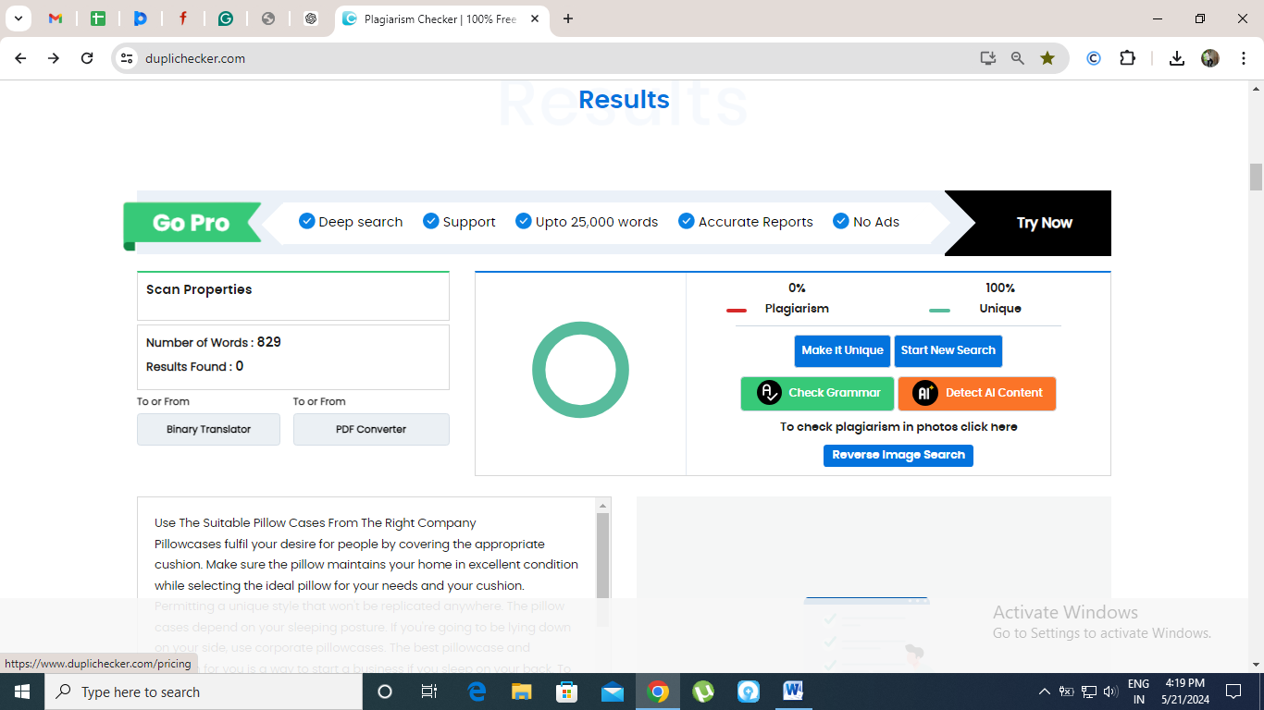Screen dimensions: 1264x710
Task: Go back to the previous page
Action: (20, 58)
